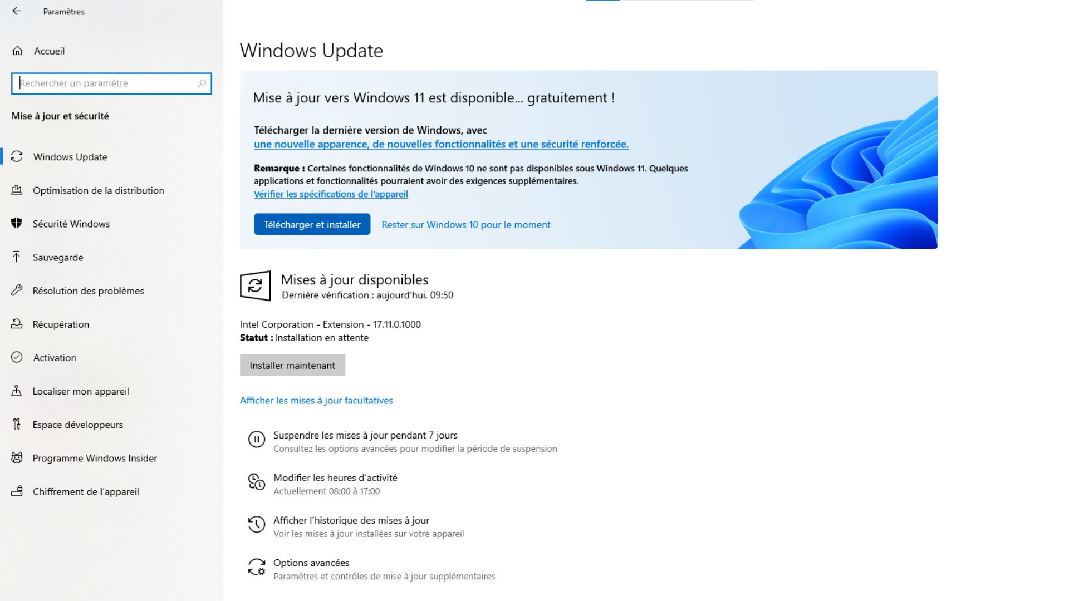Click the search input field for settings
Viewport: 1069px width, 601px height.
pyautogui.click(x=111, y=83)
